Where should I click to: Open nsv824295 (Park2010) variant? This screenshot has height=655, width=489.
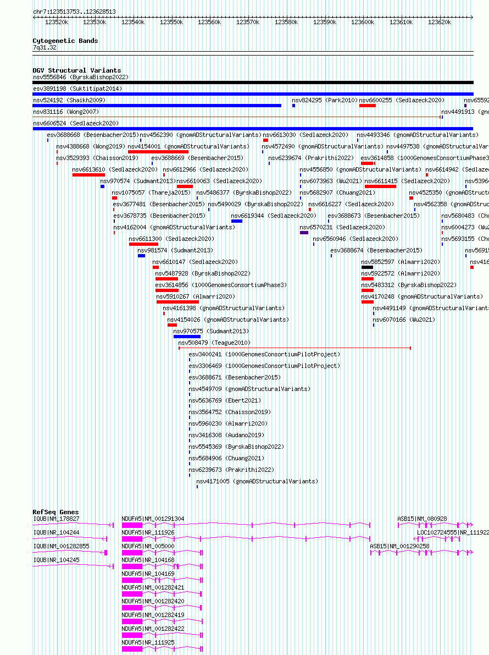tap(325, 100)
